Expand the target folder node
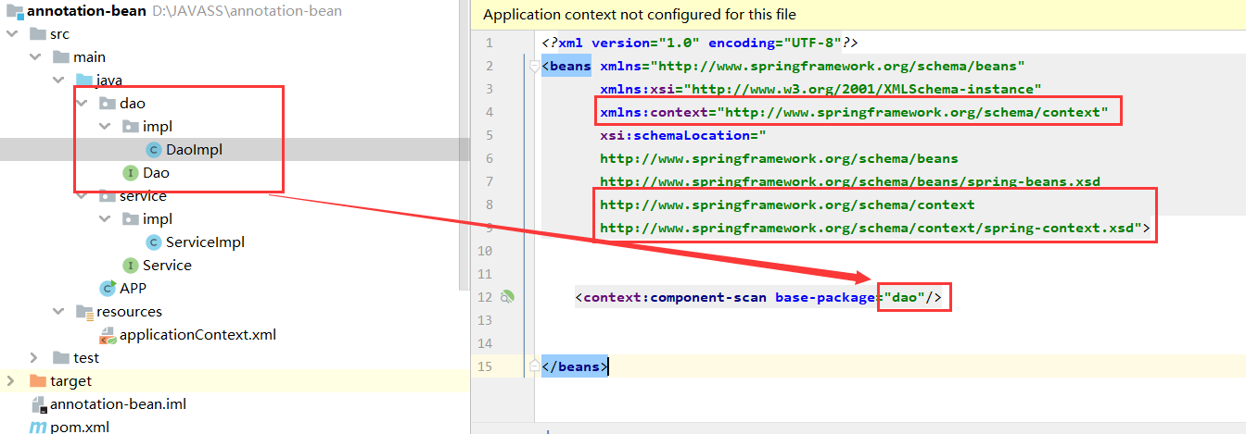Image resolution: width=1246 pixels, height=434 pixels. [x=11, y=381]
